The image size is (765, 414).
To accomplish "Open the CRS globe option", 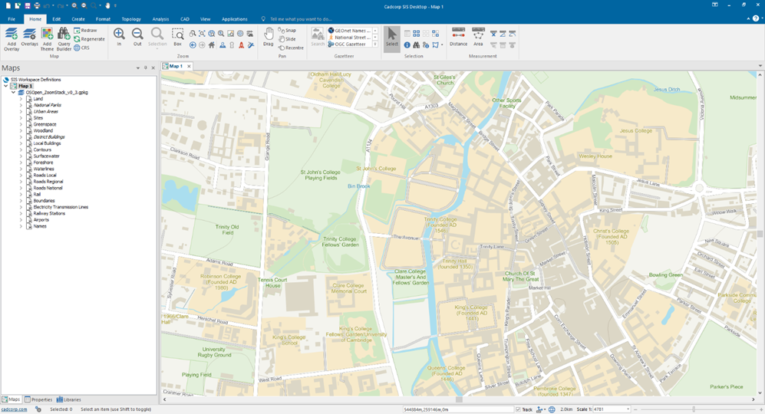I will 81,48.
